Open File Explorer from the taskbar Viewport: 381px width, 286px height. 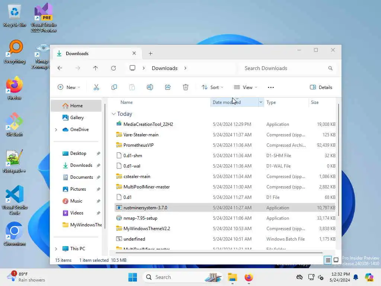tap(232, 277)
